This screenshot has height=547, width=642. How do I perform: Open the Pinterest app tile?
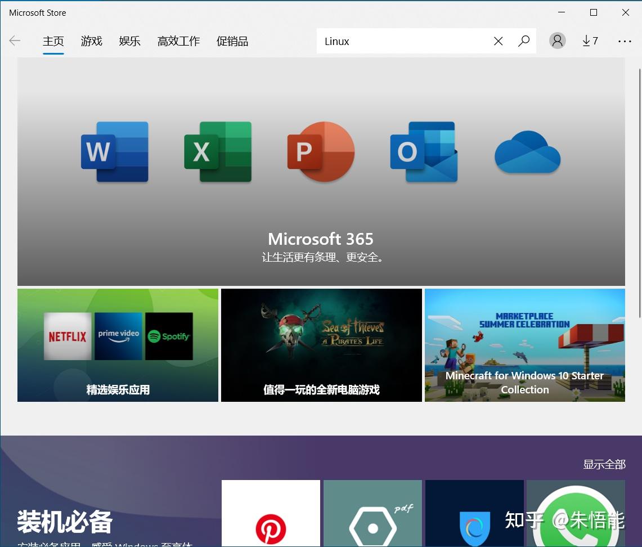pyautogui.click(x=271, y=513)
